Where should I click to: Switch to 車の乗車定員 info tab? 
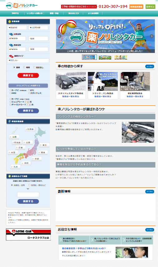[74, 240]
